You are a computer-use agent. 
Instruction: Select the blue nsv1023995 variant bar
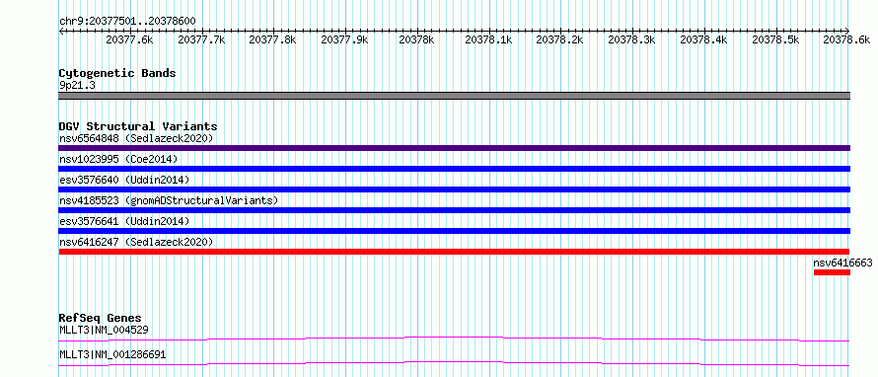click(x=455, y=169)
